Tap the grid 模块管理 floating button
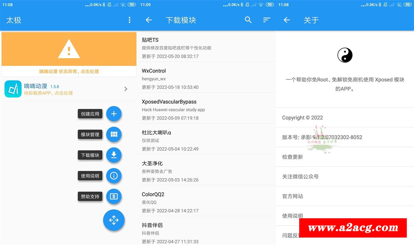This screenshot has width=414, height=245. tap(114, 134)
